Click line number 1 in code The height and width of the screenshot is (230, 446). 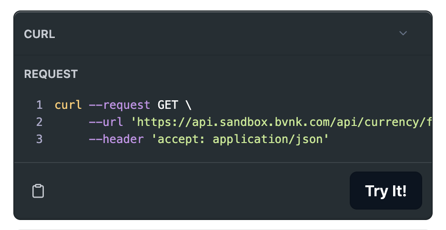[x=39, y=105]
